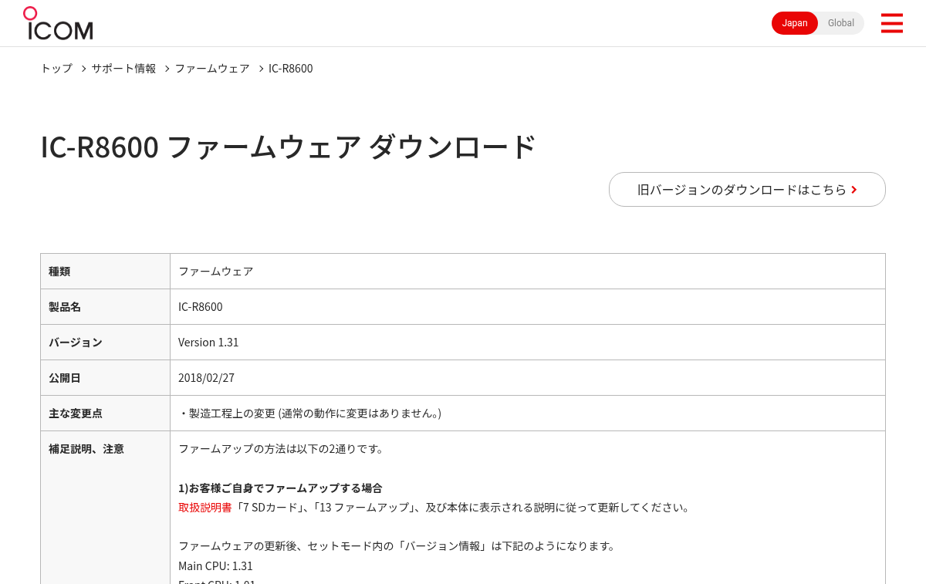The height and width of the screenshot is (584, 926).
Task: Select the バージョン情報 update sentence
Action: click(x=397, y=546)
